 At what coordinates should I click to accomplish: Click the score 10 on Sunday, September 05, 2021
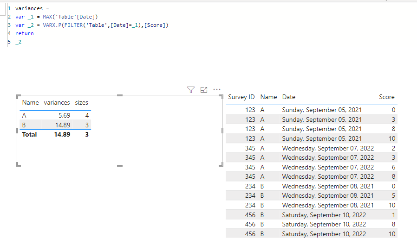pyautogui.click(x=392, y=138)
